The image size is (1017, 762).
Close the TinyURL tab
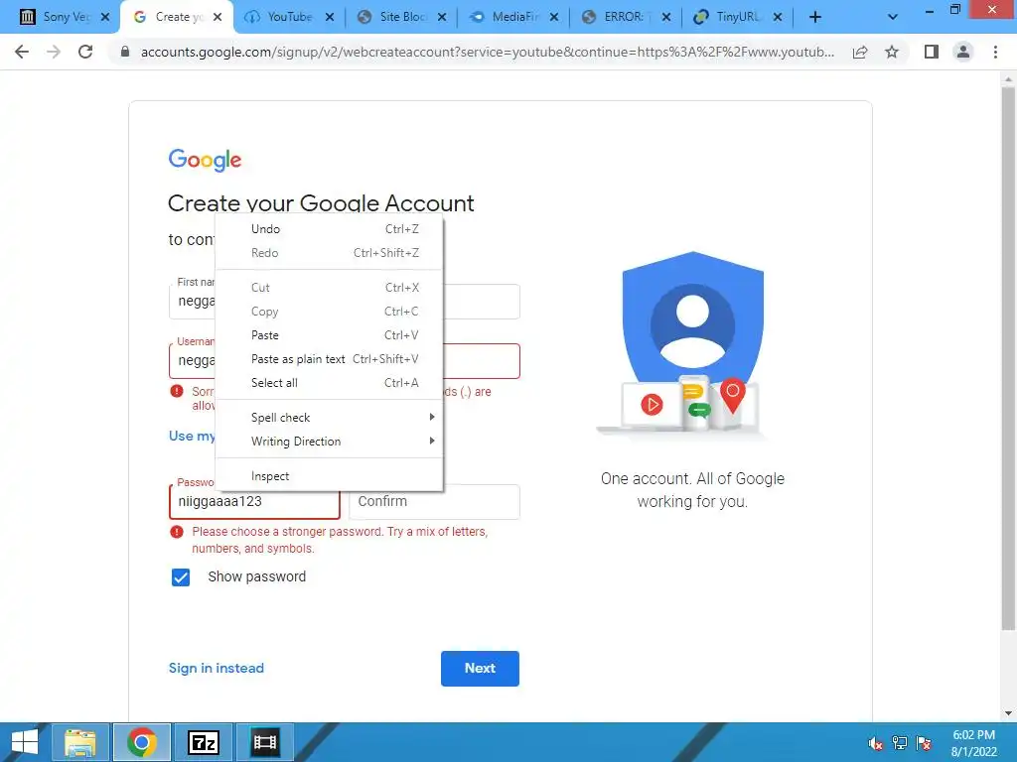pyautogui.click(x=778, y=17)
